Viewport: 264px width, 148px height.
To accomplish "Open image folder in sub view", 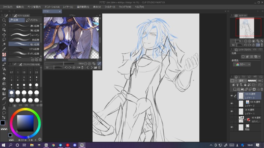I will point(95,68).
